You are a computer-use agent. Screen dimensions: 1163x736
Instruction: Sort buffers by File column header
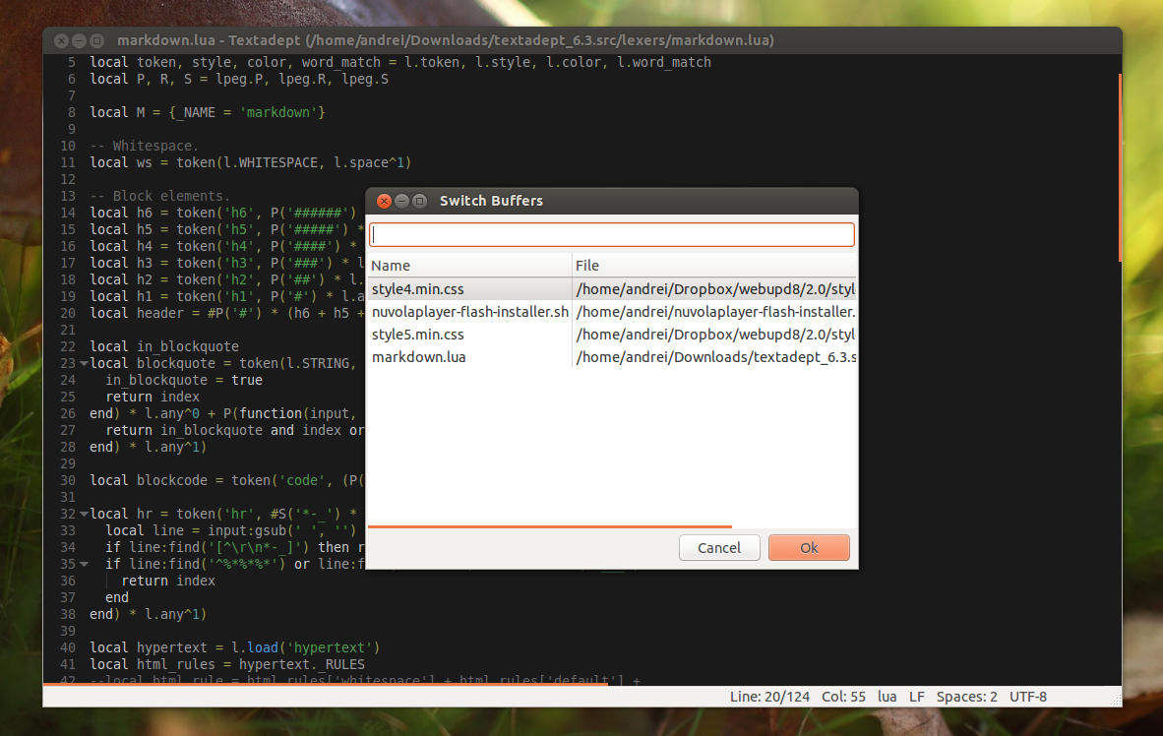[x=715, y=266]
